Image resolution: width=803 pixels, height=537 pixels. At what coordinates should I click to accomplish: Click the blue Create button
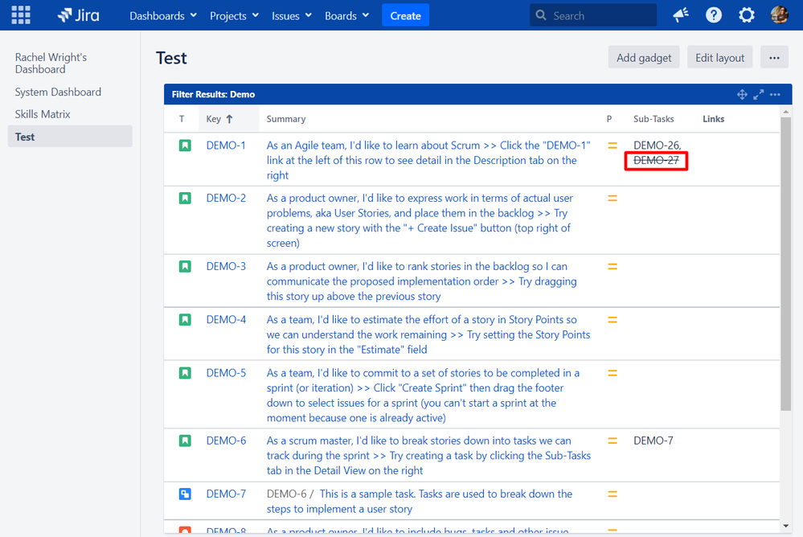pos(406,15)
